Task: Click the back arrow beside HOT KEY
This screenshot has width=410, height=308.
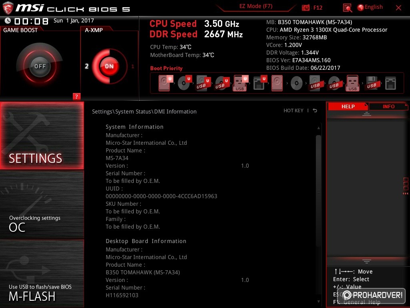Action: [x=315, y=111]
